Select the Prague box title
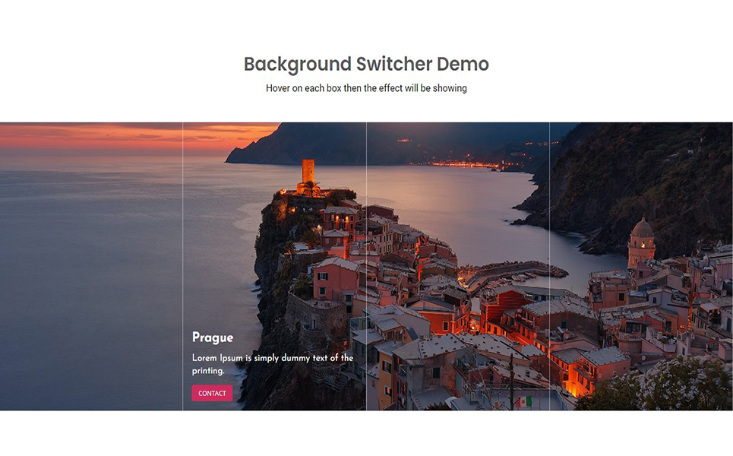Screen dimensions: 733x456 pos(213,337)
